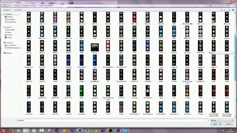The width and height of the screenshot is (237, 133).
Task: Select the orb gold thumbnail
Action: [68, 107]
